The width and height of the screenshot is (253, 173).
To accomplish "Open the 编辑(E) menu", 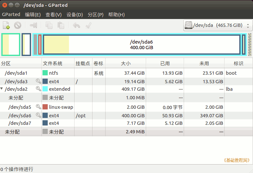I will pos(33,15).
